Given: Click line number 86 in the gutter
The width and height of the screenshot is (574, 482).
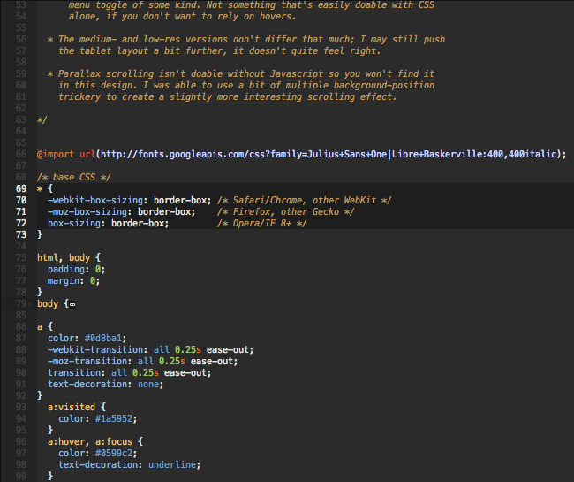Looking at the screenshot, I should (x=21, y=327).
